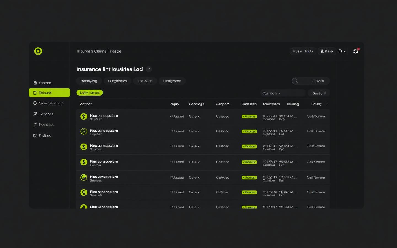
Task: Click person icon of row dated 10720137
Action: click(x=84, y=206)
